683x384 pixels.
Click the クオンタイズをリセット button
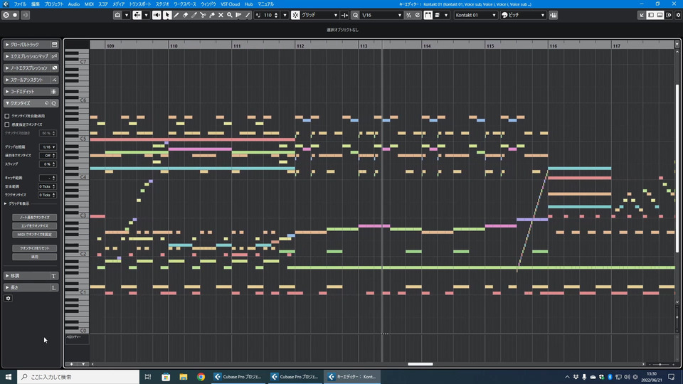[35, 248]
